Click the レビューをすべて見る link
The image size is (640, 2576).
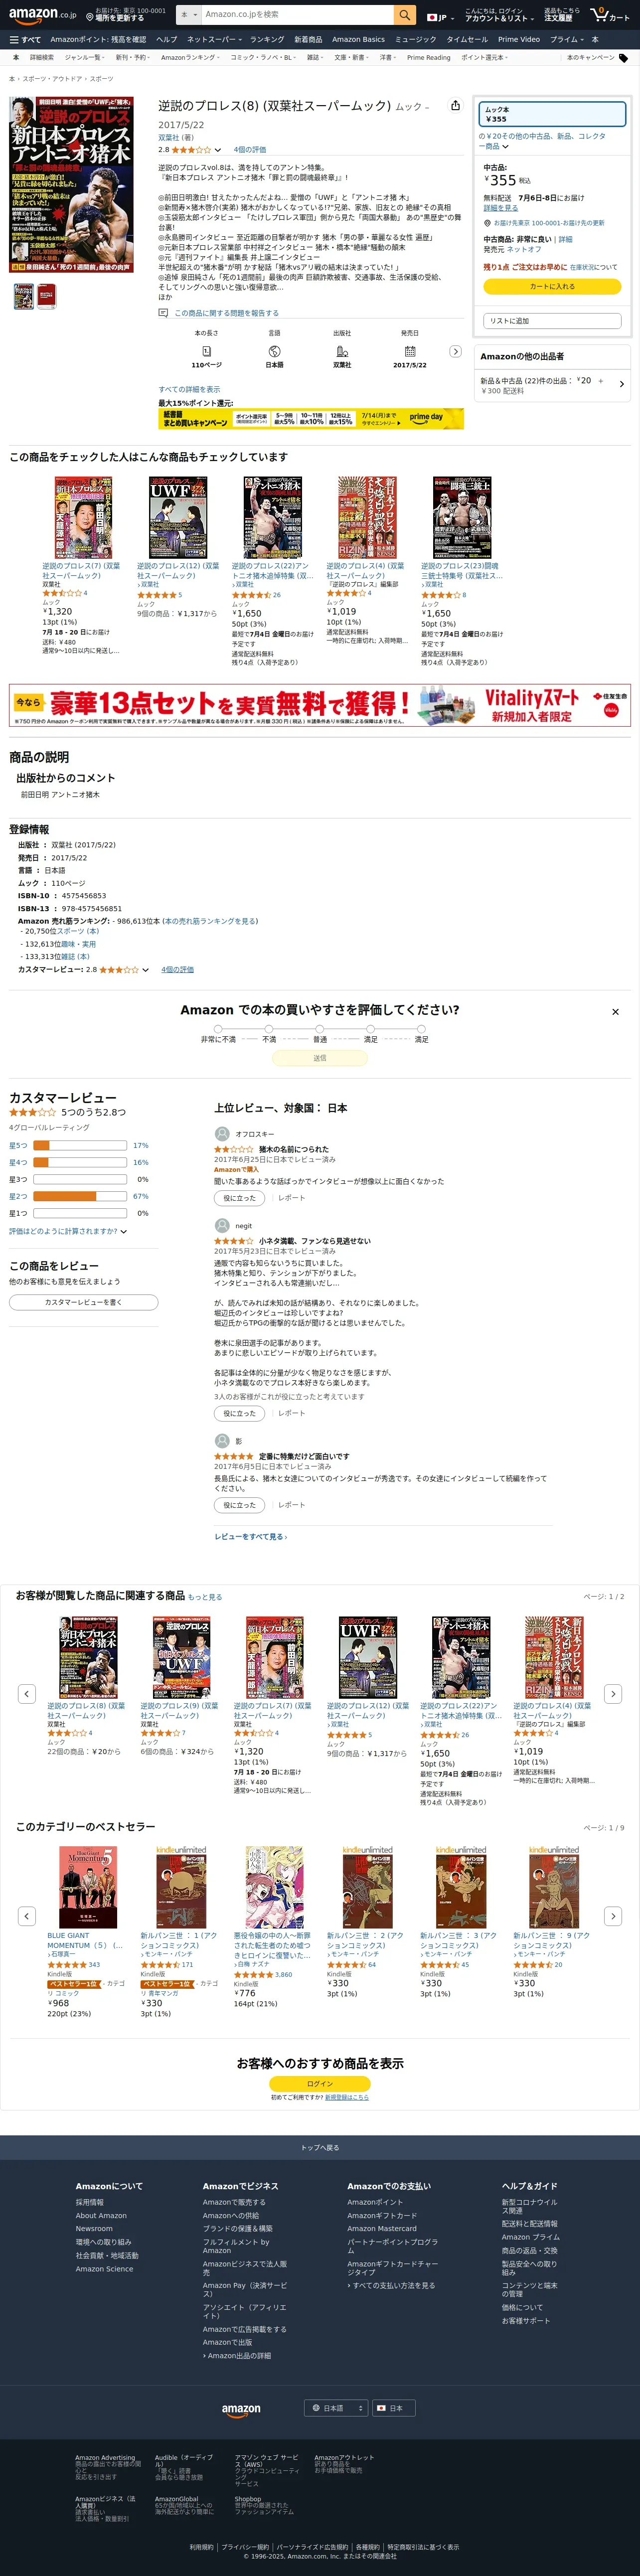251,1536
